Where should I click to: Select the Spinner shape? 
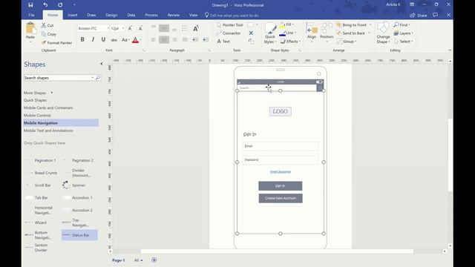click(74, 185)
